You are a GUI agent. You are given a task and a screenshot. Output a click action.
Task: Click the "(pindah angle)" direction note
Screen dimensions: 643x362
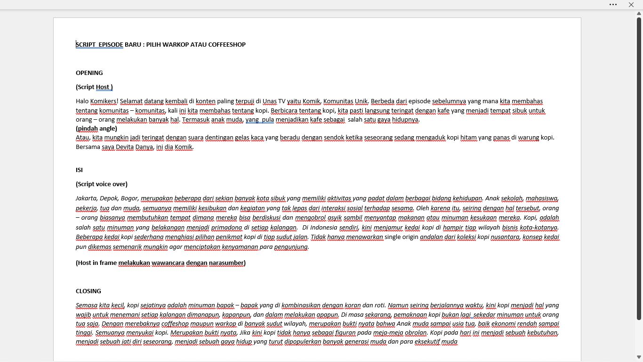96,129
